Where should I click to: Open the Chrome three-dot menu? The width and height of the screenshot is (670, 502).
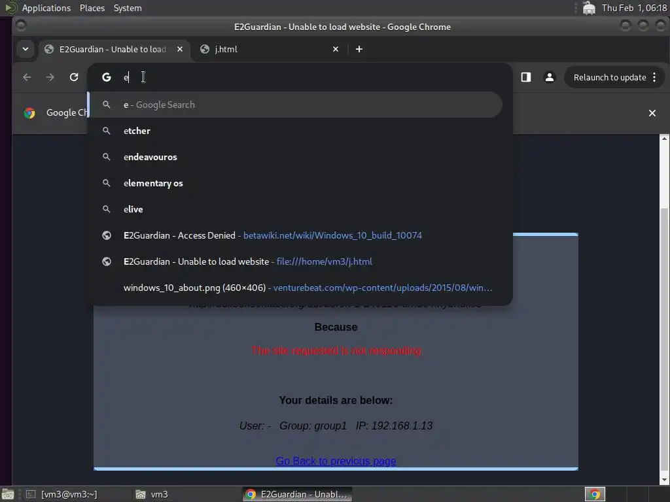pyautogui.click(x=654, y=77)
